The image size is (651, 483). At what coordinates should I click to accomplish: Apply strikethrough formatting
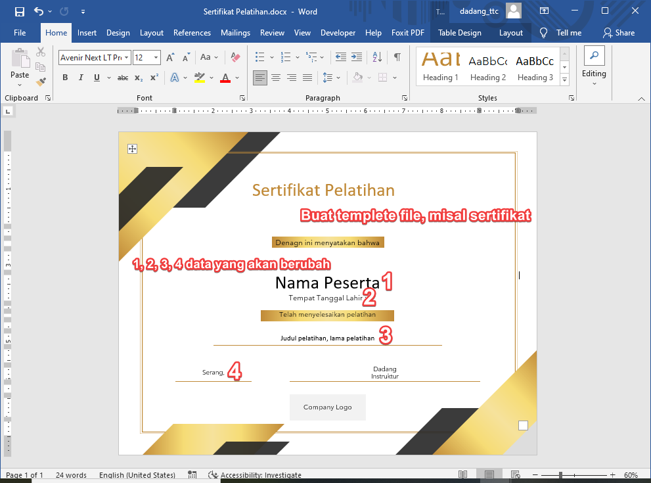(122, 77)
